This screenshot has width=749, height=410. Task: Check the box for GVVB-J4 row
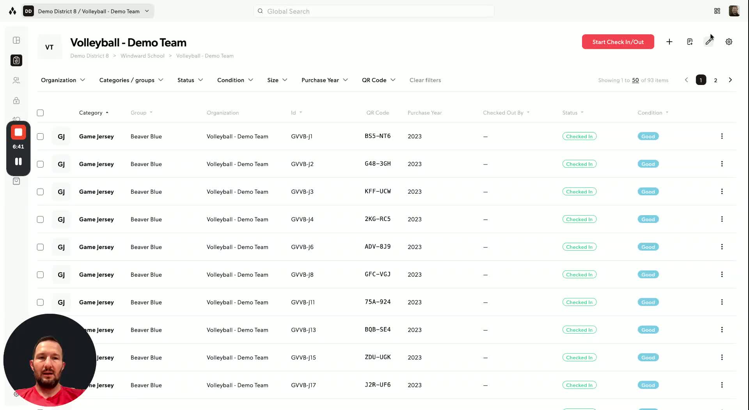[x=40, y=219]
